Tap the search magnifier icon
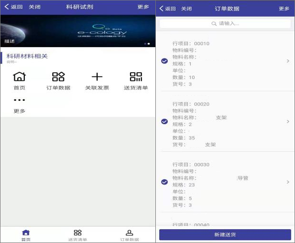 pyautogui.click(x=214, y=24)
